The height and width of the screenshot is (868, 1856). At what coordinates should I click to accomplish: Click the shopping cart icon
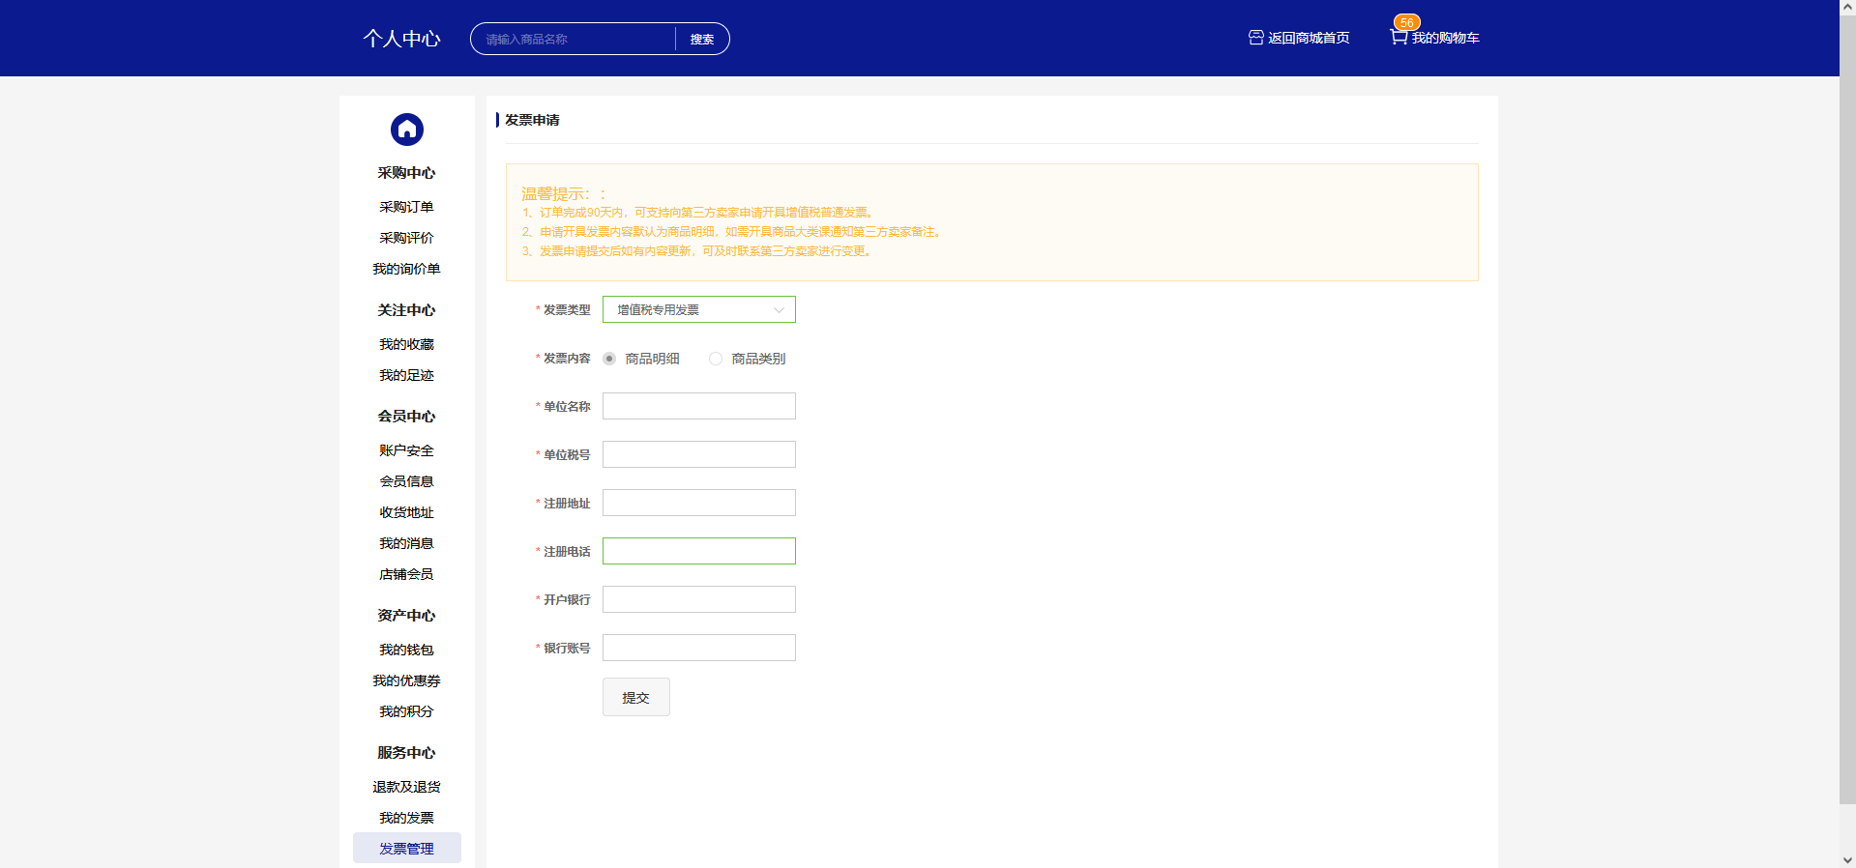pyautogui.click(x=1399, y=37)
